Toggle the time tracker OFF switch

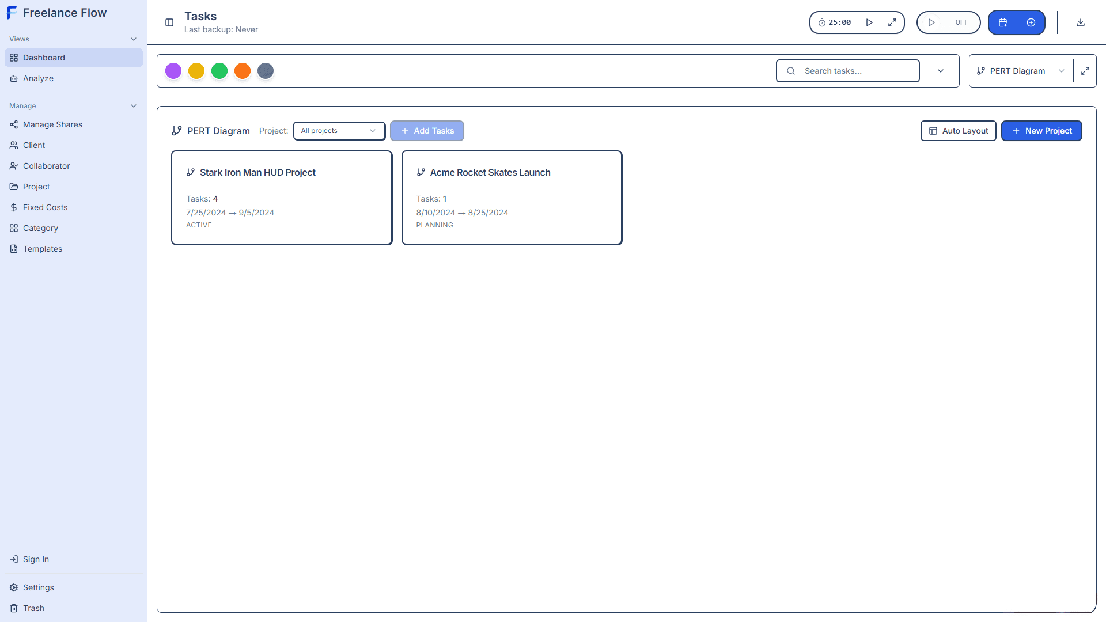point(949,22)
